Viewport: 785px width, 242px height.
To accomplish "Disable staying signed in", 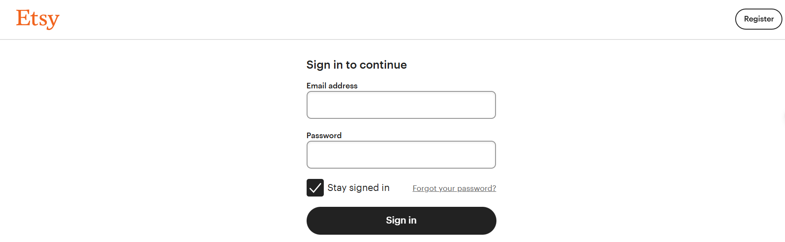I will point(315,188).
